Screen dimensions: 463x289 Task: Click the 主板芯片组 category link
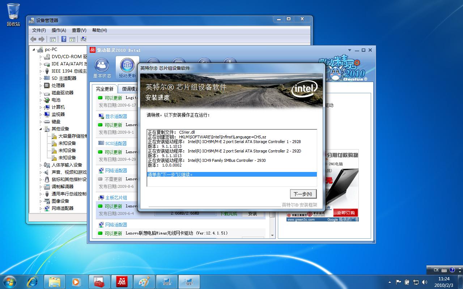[116, 198]
